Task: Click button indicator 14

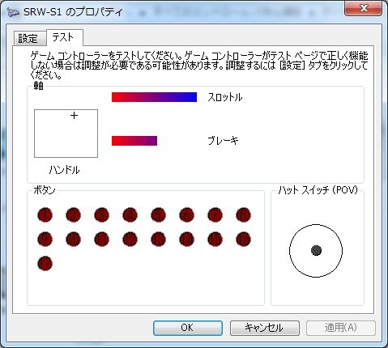Action: 186,240
